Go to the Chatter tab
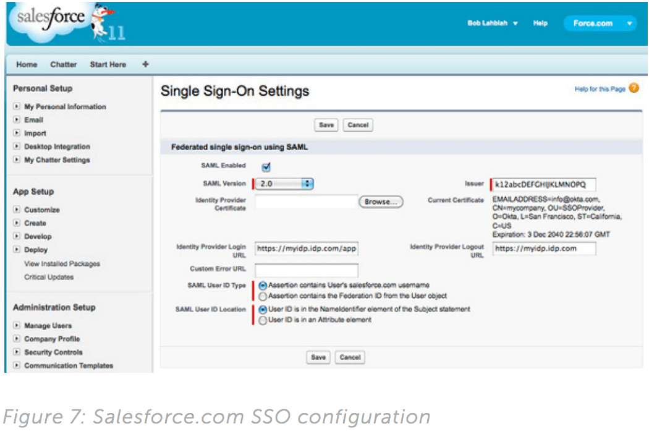Viewport: 649px width, 434px height. click(64, 64)
